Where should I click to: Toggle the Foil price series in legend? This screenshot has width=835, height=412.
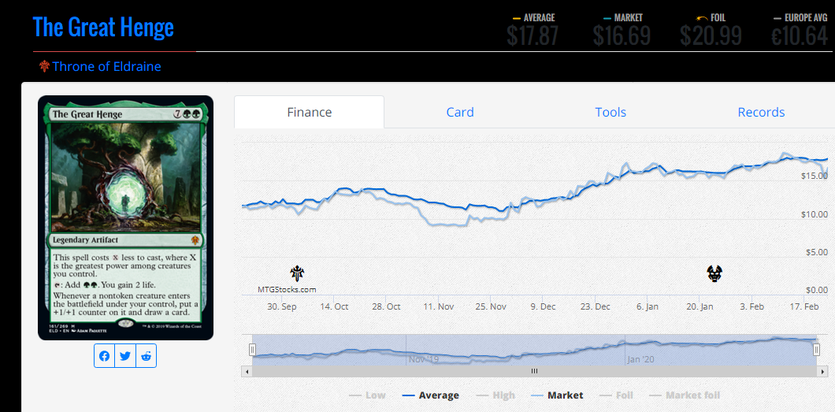pyautogui.click(x=616, y=395)
